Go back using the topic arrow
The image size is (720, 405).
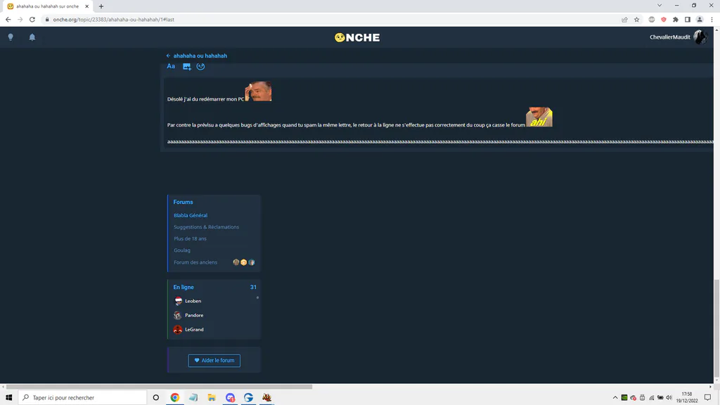(169, 56)
